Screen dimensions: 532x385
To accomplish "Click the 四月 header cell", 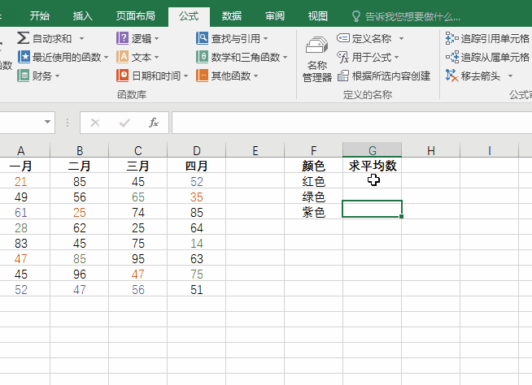I will point(196,166).
